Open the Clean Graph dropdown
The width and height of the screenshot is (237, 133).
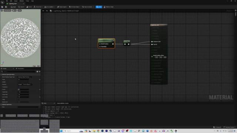tap(62, 7)
